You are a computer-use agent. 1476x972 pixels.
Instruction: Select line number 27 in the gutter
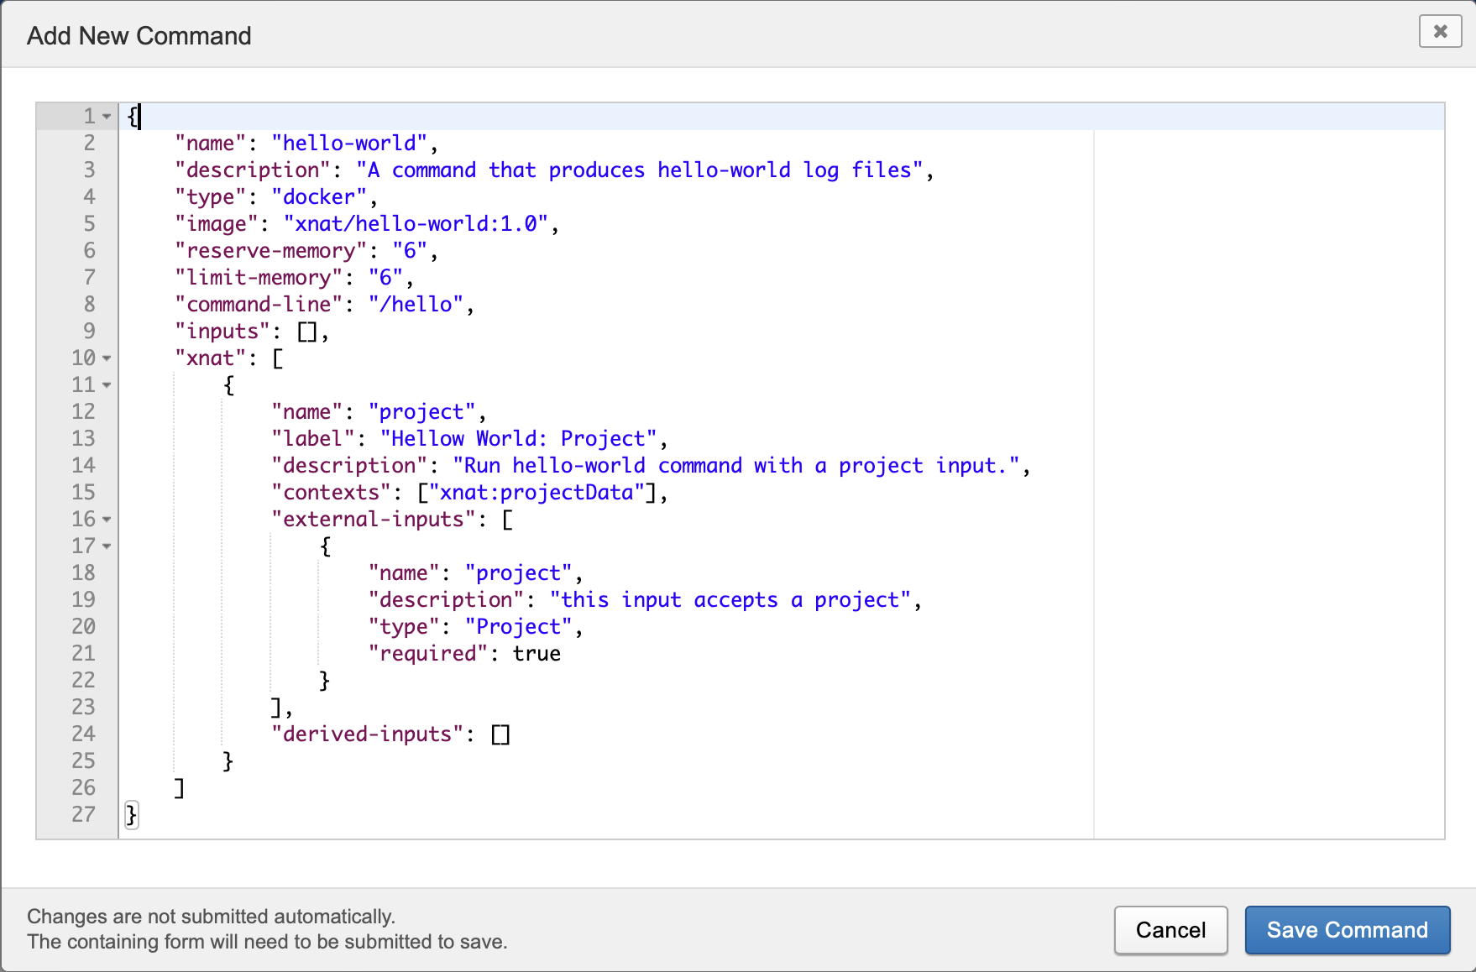(x=83, y=815)
